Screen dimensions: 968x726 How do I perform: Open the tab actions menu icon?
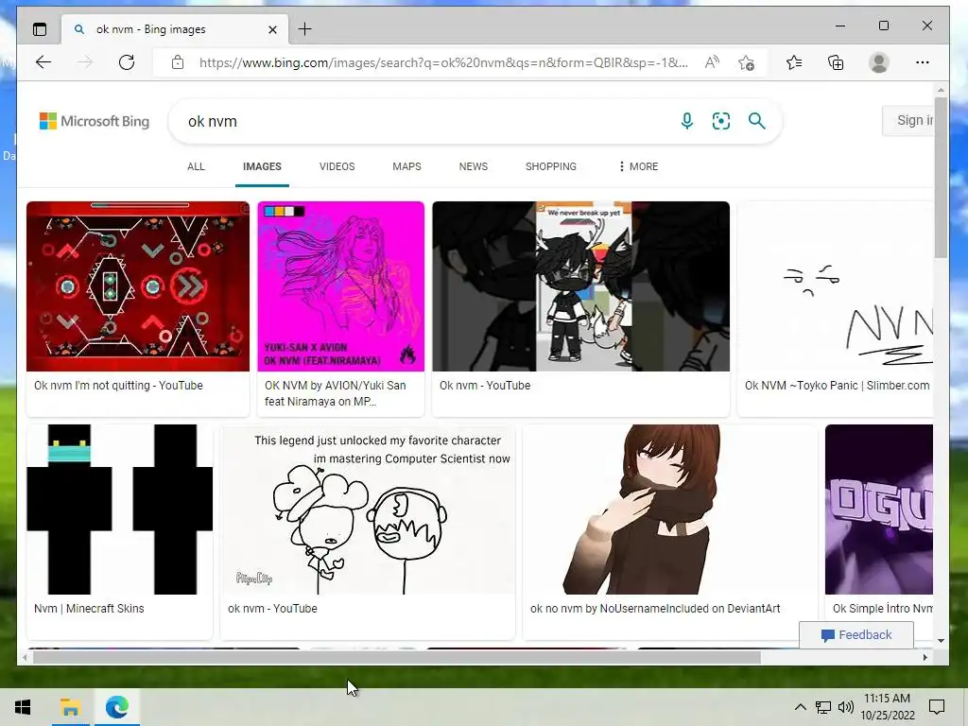pyautogui.click(x=40, y=29)
